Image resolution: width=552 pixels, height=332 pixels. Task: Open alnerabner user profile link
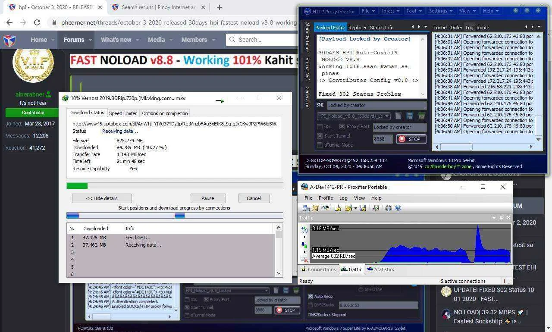[29, 94]
